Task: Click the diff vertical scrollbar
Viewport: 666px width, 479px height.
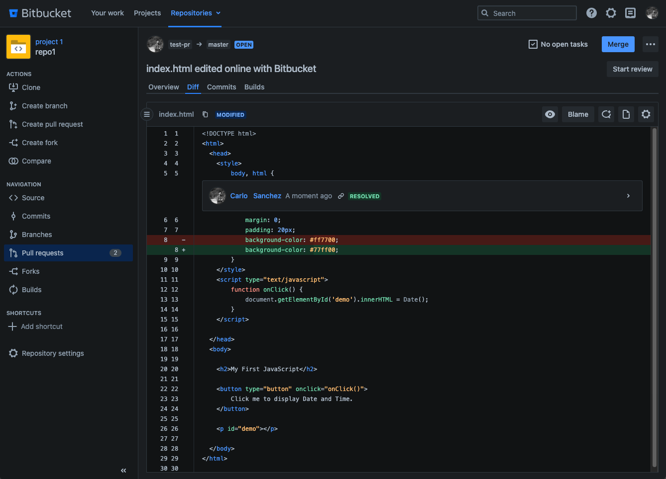Action: click(x=655, y=297)
